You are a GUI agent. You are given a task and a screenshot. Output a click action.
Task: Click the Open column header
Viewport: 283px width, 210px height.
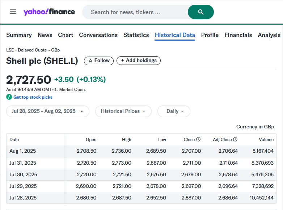point(91,140)
